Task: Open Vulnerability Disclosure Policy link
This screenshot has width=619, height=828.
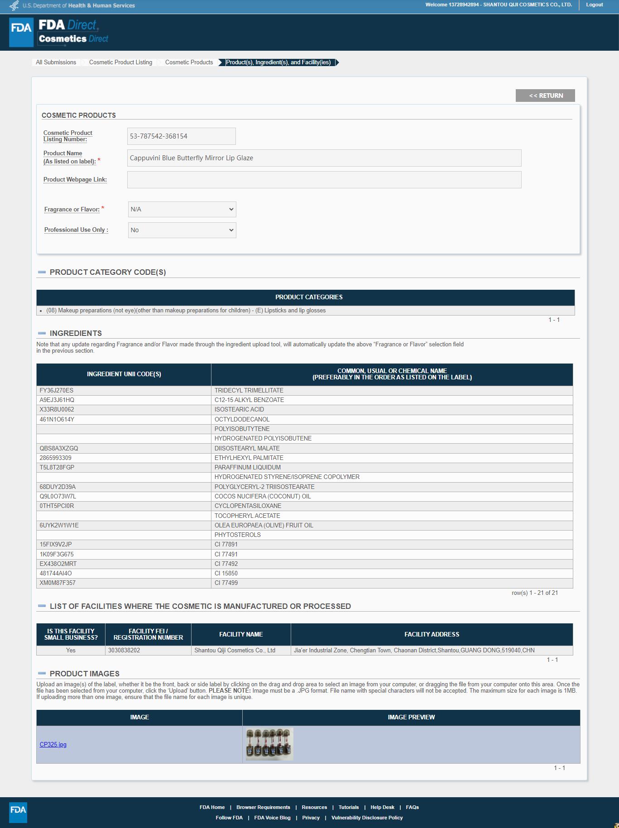Action: pyautogui.click(x=367, y=818)
